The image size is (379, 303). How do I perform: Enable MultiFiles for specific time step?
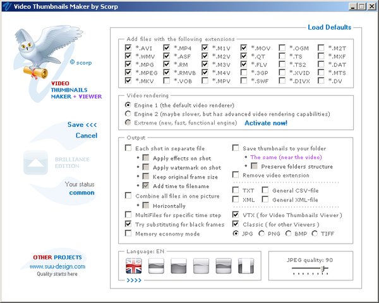(128, 215)
